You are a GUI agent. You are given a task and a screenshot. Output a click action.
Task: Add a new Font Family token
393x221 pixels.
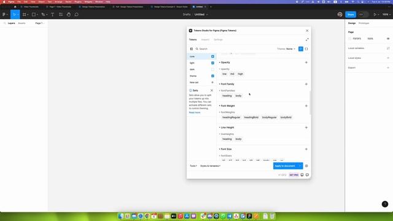point(306,84)
